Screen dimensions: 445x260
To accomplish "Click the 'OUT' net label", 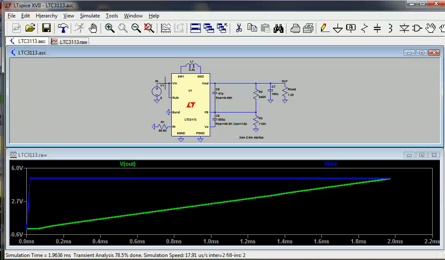I will (285, 81).
